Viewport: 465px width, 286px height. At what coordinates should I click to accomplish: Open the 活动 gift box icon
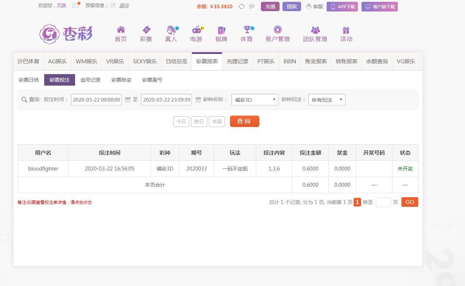[x=346, y=30]
